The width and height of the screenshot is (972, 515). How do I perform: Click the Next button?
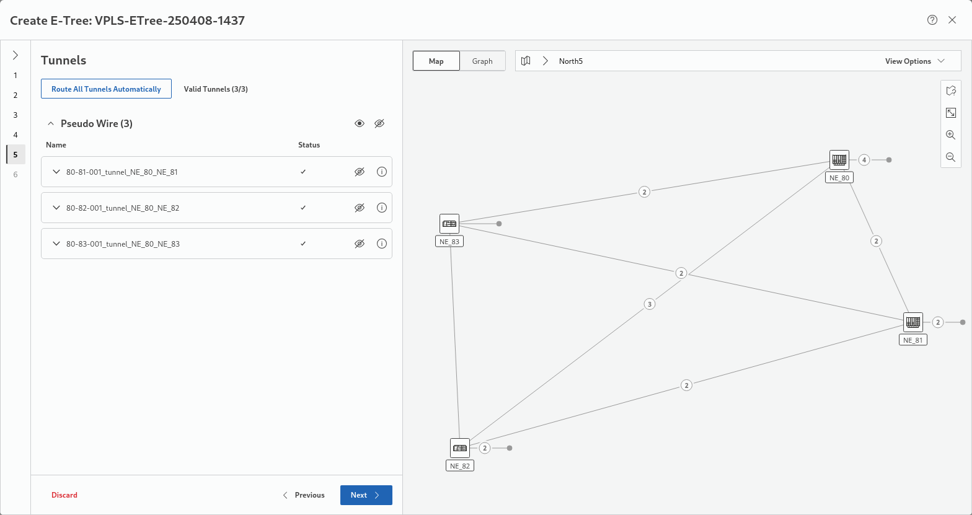[366, 495]
